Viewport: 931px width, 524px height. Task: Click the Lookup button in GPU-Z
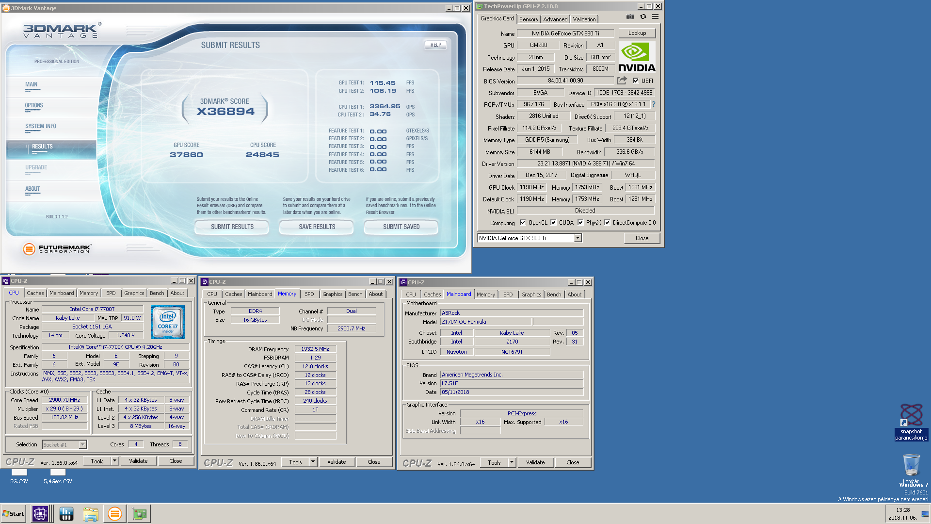(637, 33)
